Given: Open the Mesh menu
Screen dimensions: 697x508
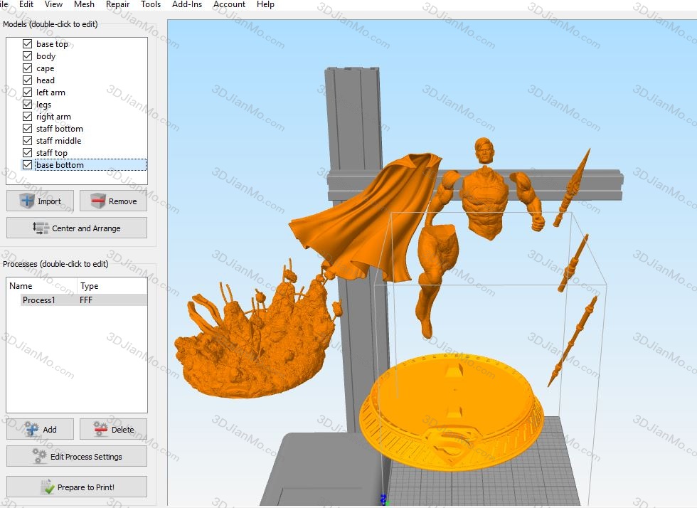Looking at the screenshot, I should click(84, 4).
